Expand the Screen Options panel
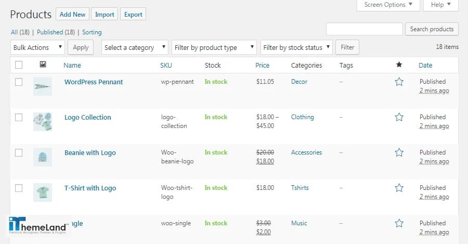 (388, 5)
